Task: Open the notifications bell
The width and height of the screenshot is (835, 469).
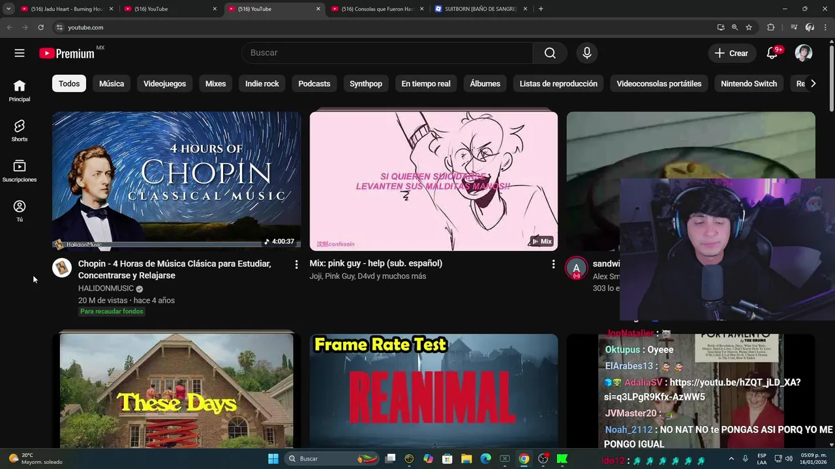Action: tap(772, 53)
